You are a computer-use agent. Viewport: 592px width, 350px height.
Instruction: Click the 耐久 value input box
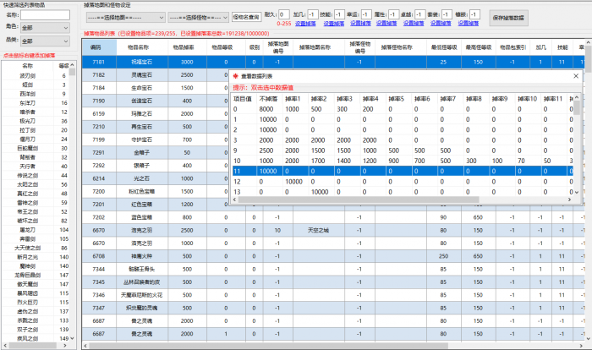(284, 14)
